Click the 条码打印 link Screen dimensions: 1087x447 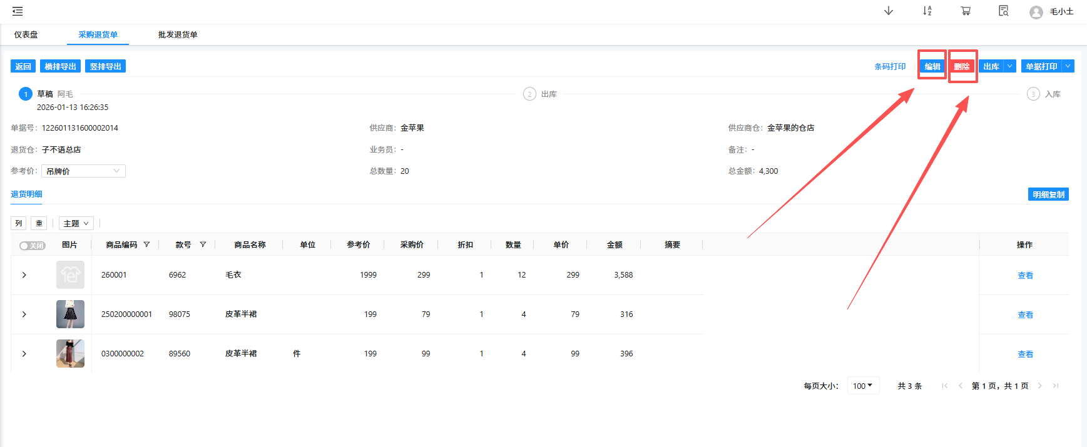(890, 66)
